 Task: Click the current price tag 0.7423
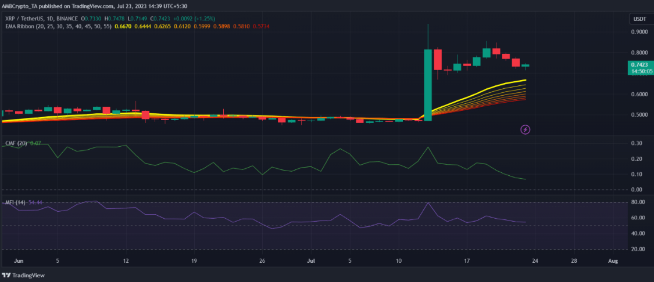[639, 64]
